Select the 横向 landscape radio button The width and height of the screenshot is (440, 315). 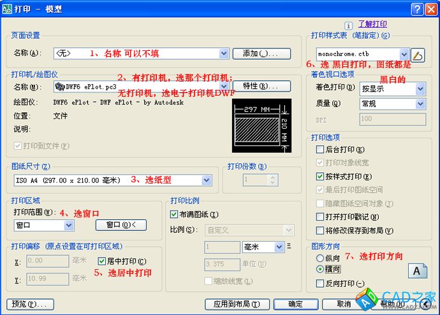[320, 269]
